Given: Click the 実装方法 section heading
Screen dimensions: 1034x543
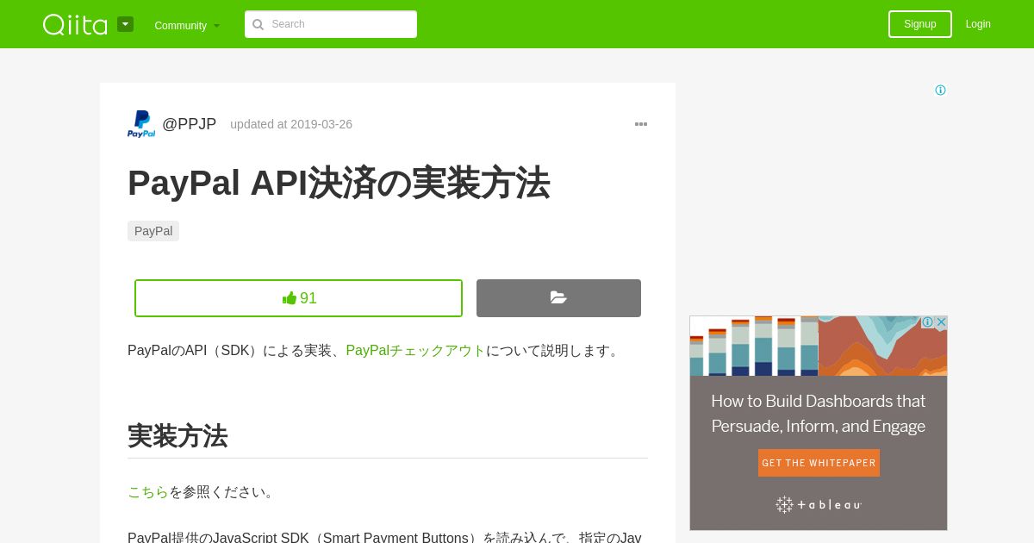Looking at the screenshot, I should (178, 436).
